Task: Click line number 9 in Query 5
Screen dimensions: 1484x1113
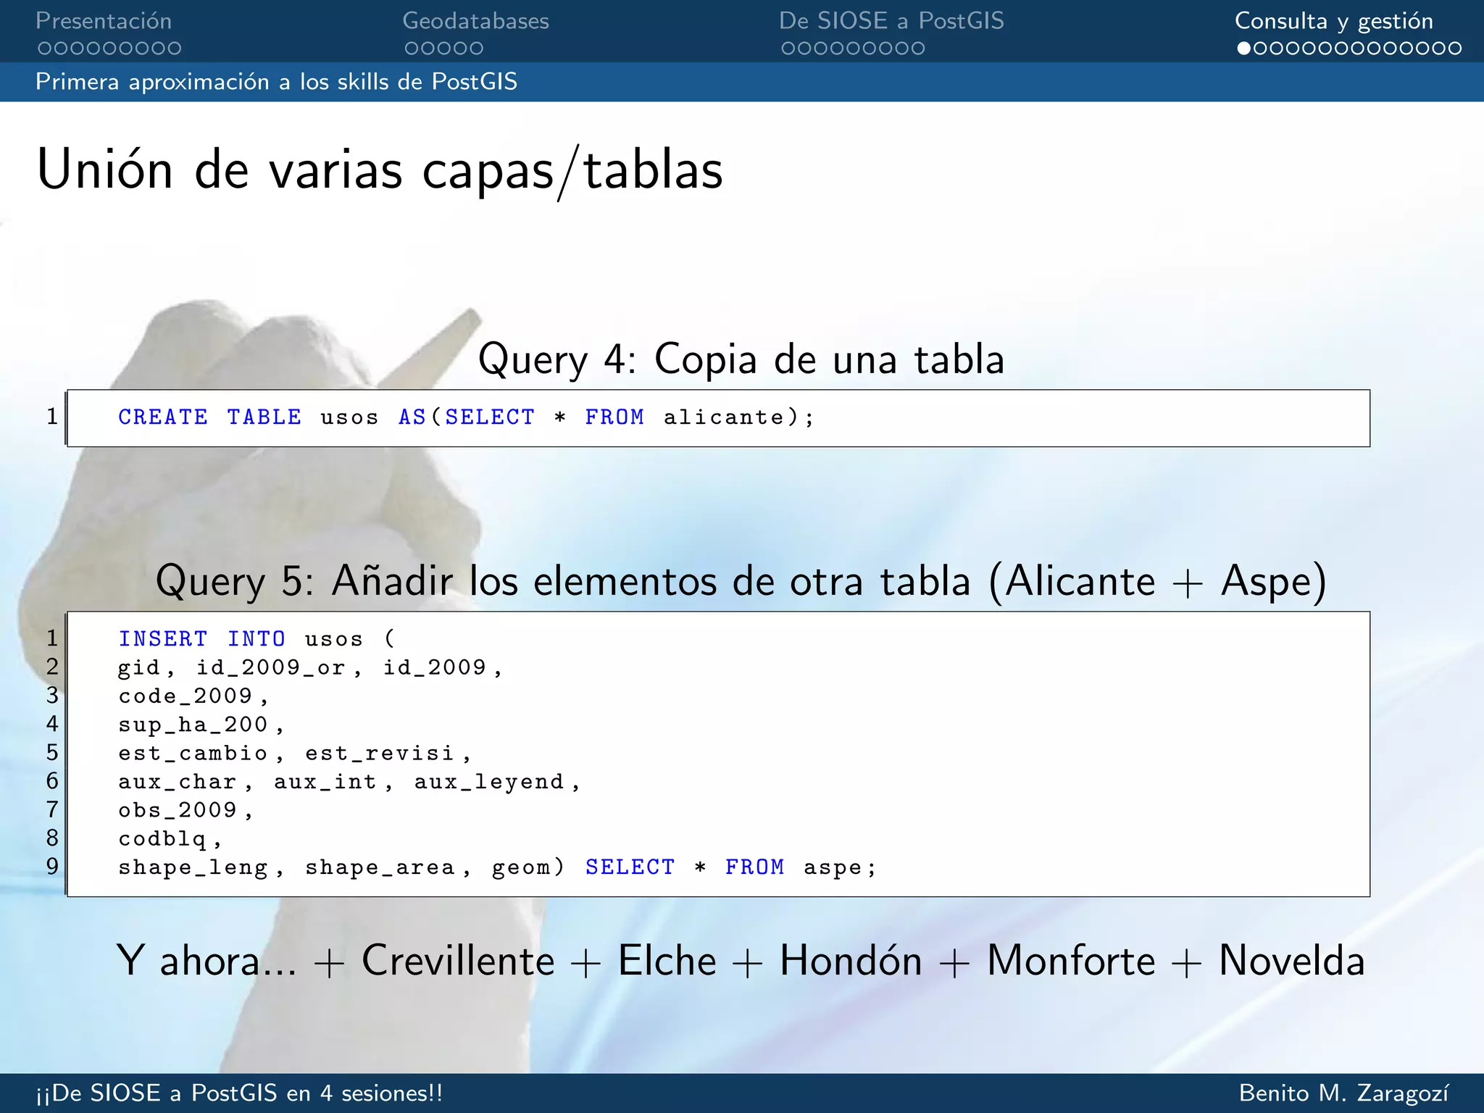Action: 52,867
